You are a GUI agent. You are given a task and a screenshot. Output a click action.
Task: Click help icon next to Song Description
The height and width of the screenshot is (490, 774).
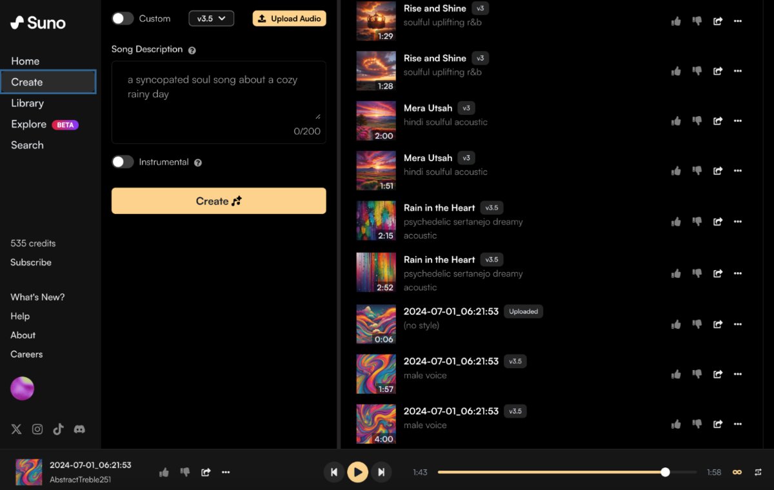pyautogui.click(x=192, y=50)
